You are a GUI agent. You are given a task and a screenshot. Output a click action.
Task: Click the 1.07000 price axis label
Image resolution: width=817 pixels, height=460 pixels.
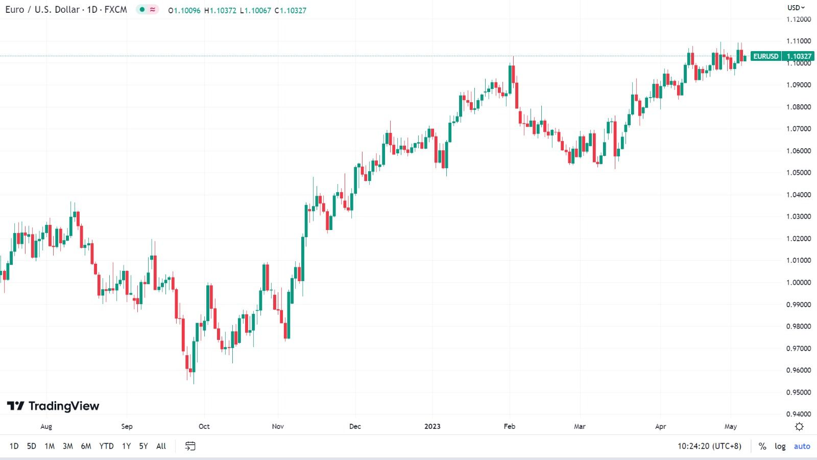pos(799,129)
